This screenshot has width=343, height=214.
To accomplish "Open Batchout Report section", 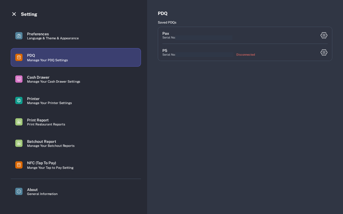I will click(x=76, y=143).
